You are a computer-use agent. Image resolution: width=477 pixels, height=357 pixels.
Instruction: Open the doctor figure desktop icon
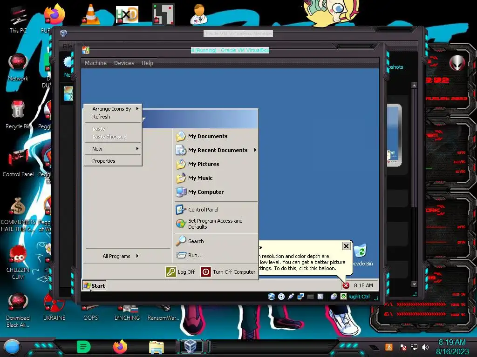pos(199,14)
